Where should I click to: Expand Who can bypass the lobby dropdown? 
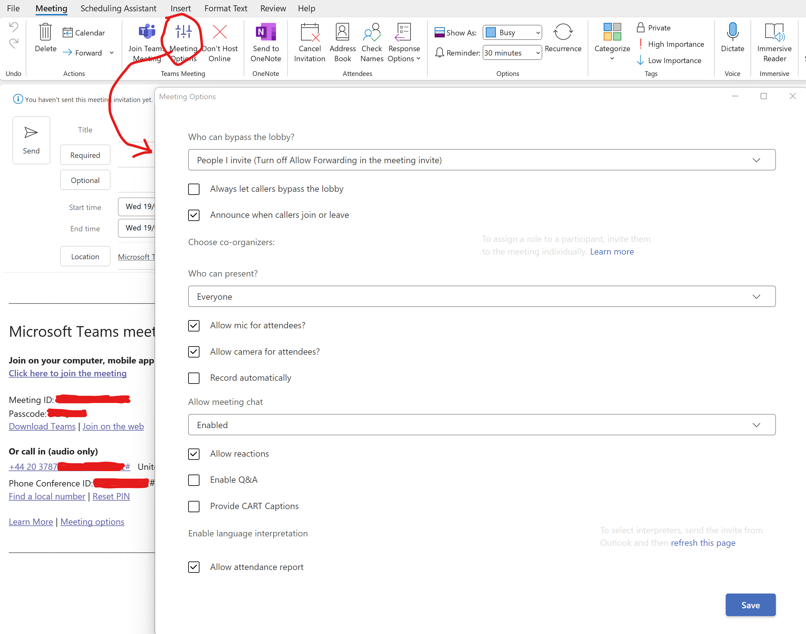tap(481, 160)
